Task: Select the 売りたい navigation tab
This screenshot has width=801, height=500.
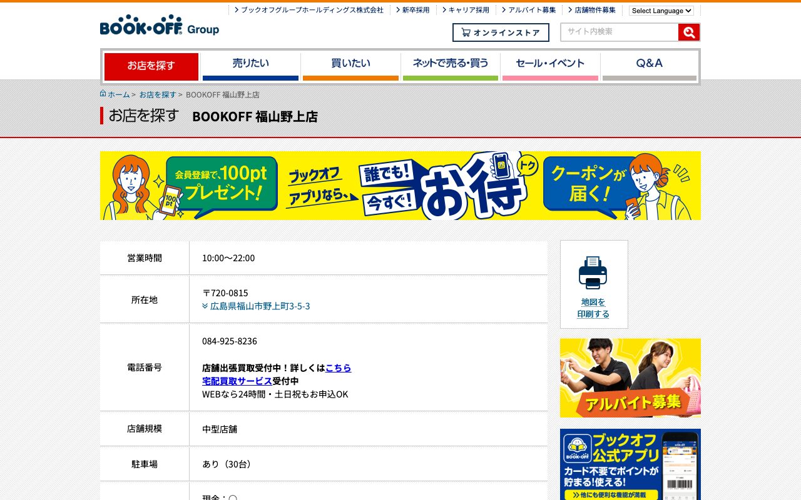Action: pos(250,66)
